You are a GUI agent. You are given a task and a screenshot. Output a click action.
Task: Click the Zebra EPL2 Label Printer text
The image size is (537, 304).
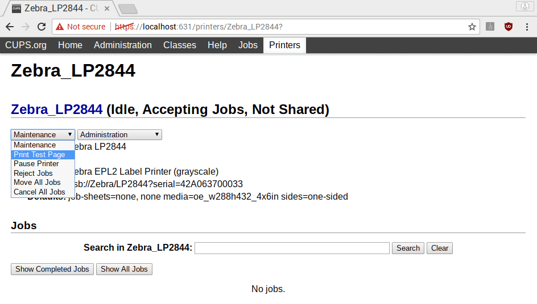click(x=147, y=171)
